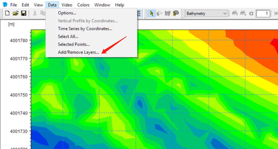Jump to first time step
278x149 pixels.
[x=276, y=13]
